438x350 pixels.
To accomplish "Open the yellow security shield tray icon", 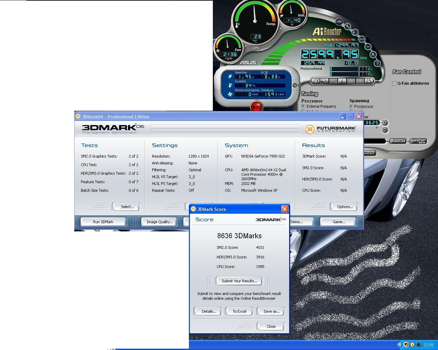I will 412,345.
